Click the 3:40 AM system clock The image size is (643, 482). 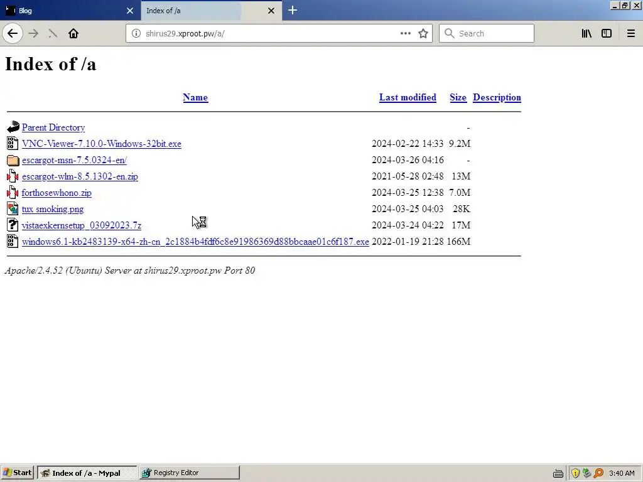click(622, 473)
